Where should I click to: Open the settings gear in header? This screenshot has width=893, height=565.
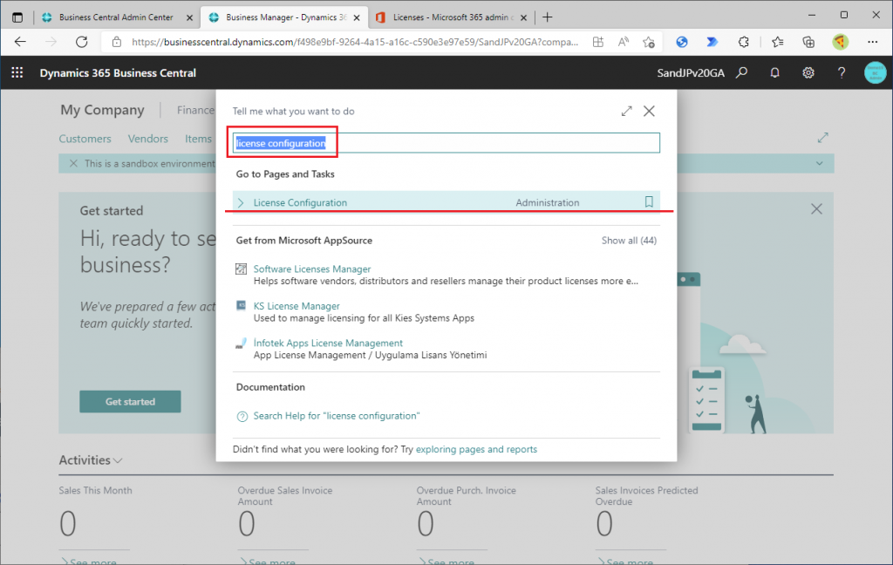808,73
